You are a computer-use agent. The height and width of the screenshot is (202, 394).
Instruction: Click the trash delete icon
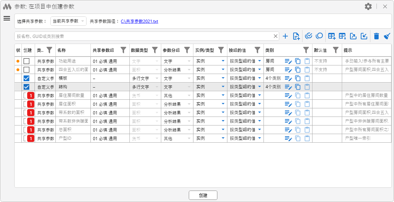coord(376,36)
